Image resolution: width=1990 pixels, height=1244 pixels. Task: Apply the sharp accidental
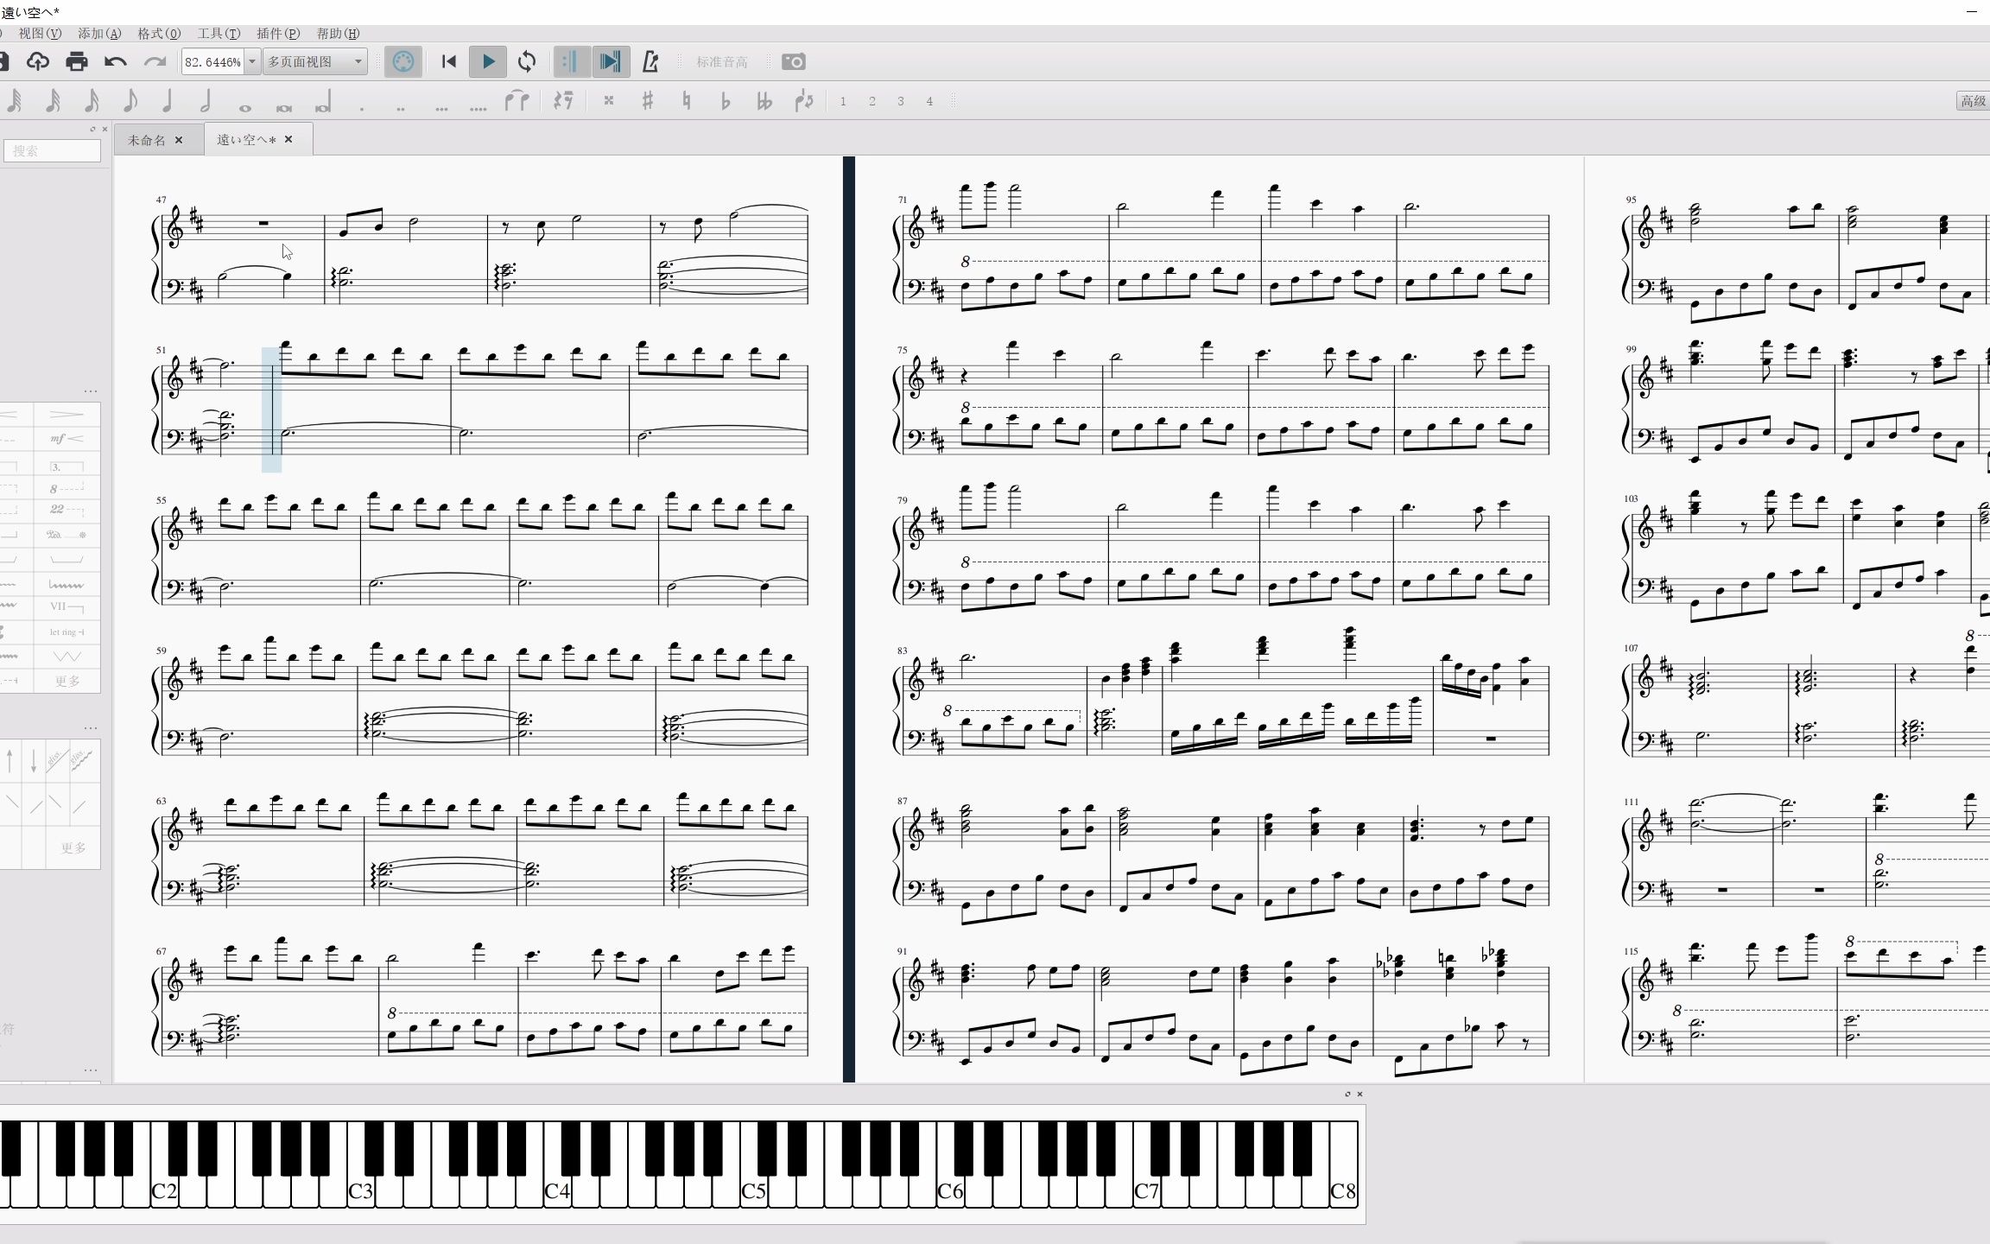tap(647, 101)
